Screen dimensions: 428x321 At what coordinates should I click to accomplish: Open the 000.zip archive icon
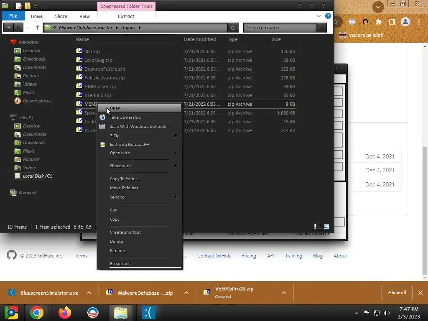pos(79,51)
